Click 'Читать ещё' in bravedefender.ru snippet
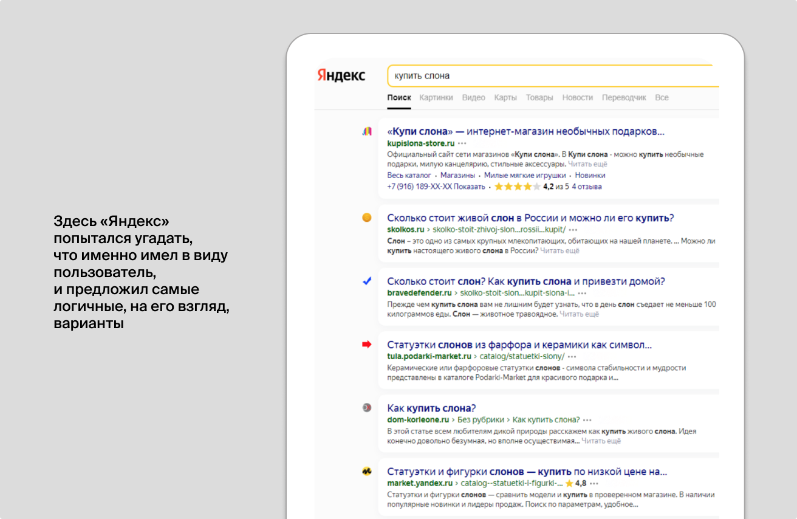797x519 pixels. (x=580, y=314)
